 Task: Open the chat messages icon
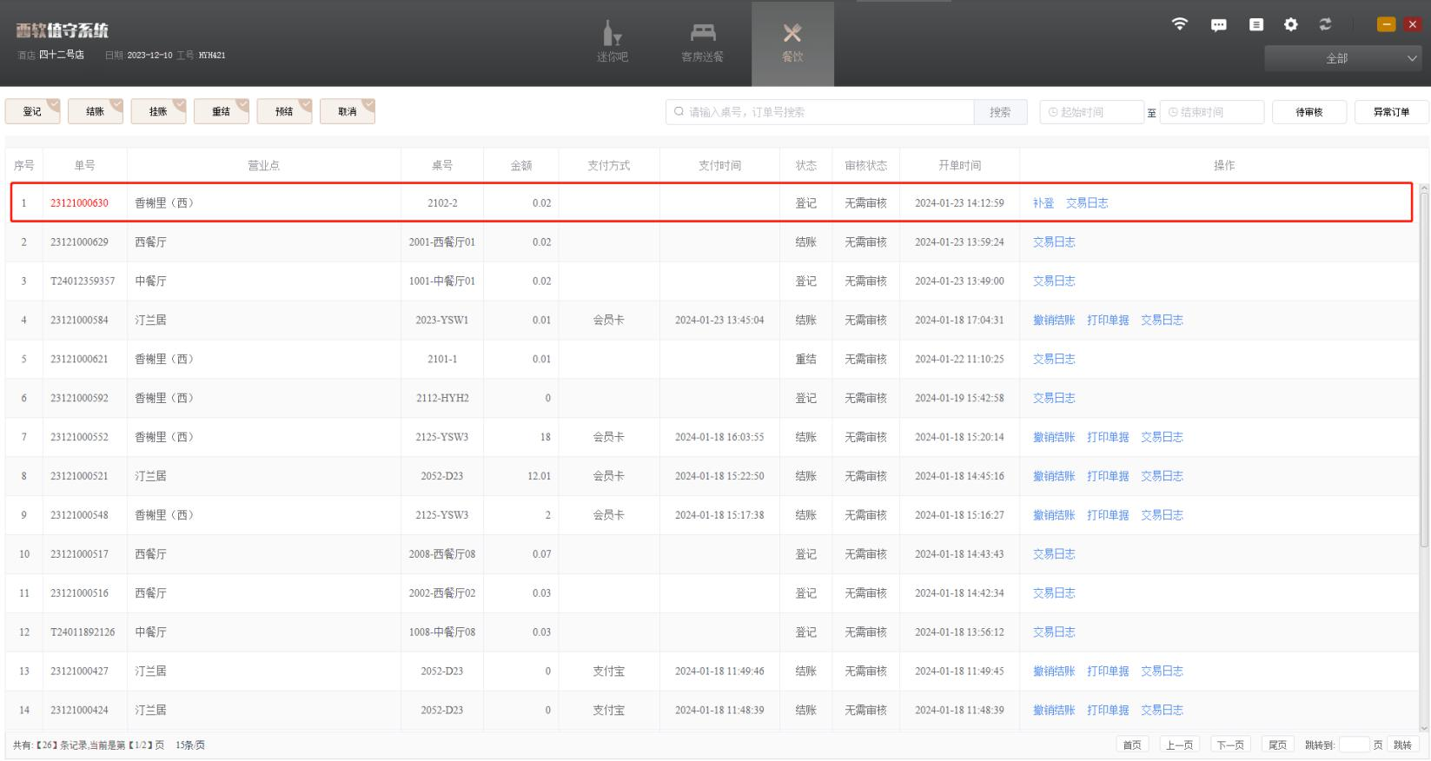pos(1219,24)
